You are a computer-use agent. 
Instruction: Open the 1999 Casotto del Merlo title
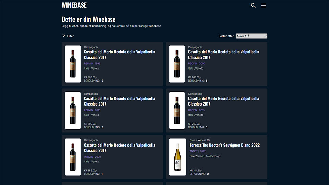[119, 54]
